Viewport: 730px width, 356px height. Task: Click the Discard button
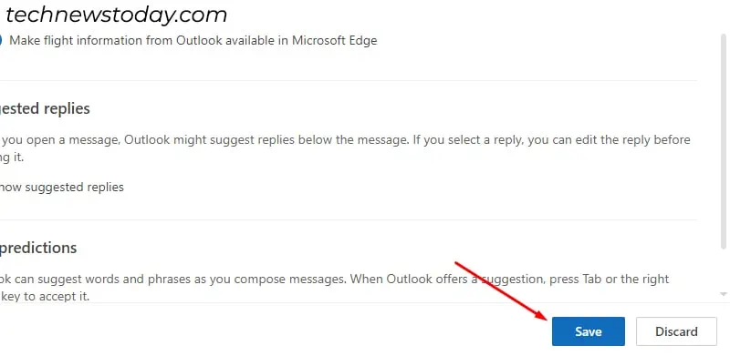click(x=676, y=331)
